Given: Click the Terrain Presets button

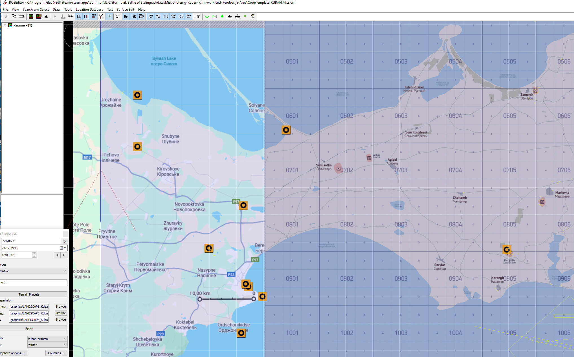Looking at the screenshot, I should [29, 294].
